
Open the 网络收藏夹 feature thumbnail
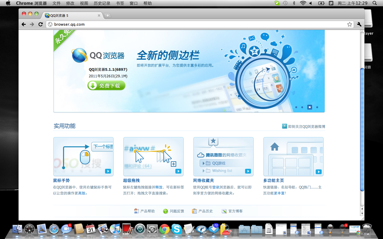click(224, 157)
